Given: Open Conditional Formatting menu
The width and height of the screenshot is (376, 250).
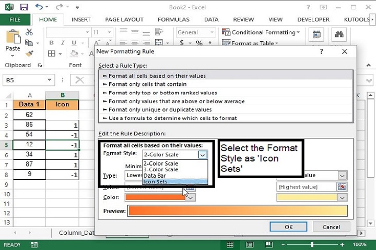Looking at the screenshot, I should [261, 32].
